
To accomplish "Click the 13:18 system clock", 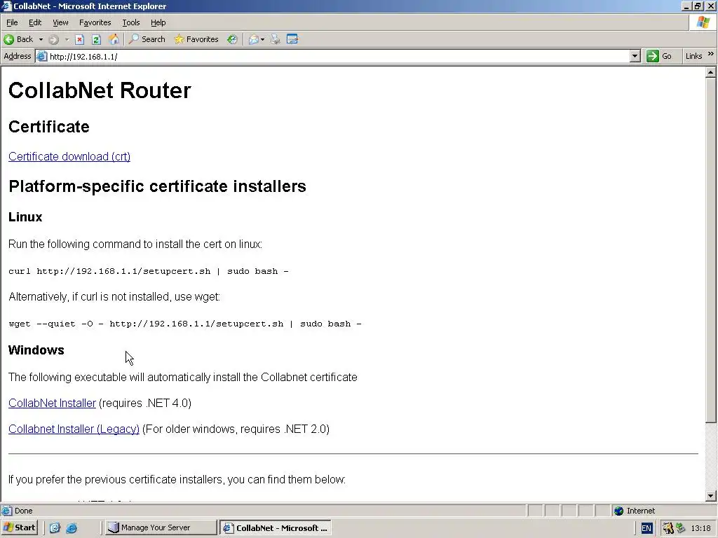I will [700, 528].
